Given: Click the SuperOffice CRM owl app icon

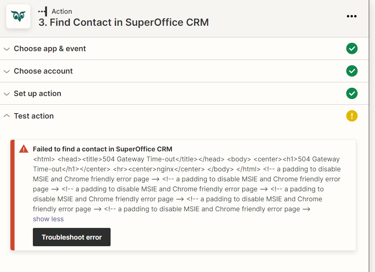Looking at the screenshot, I should (x=18, y=16).
